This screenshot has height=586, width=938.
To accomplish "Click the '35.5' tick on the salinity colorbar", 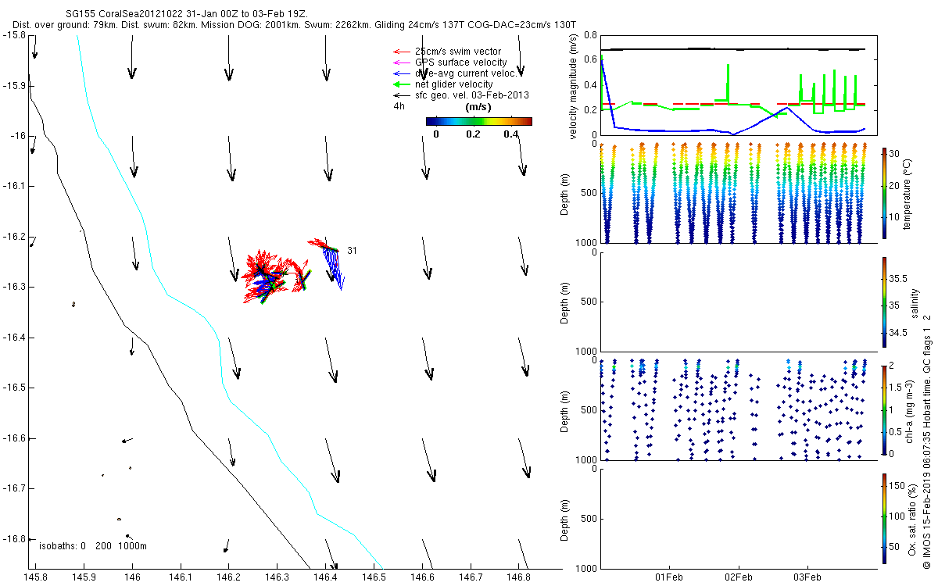I will pos(899,278).
